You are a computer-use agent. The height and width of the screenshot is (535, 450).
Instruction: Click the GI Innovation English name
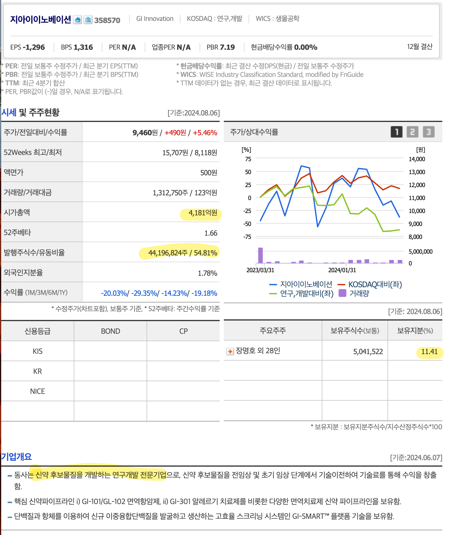click(x=155, y=19)
